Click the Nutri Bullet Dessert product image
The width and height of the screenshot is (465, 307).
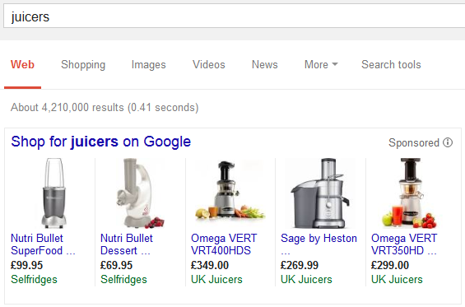point(139,193)
